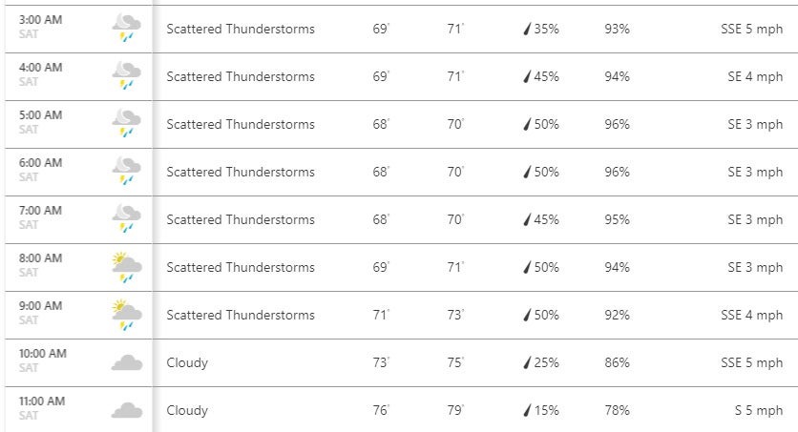Click the 11:00 AM cloudy icon
The image size is (798, 432).
(x=126, y=410)
